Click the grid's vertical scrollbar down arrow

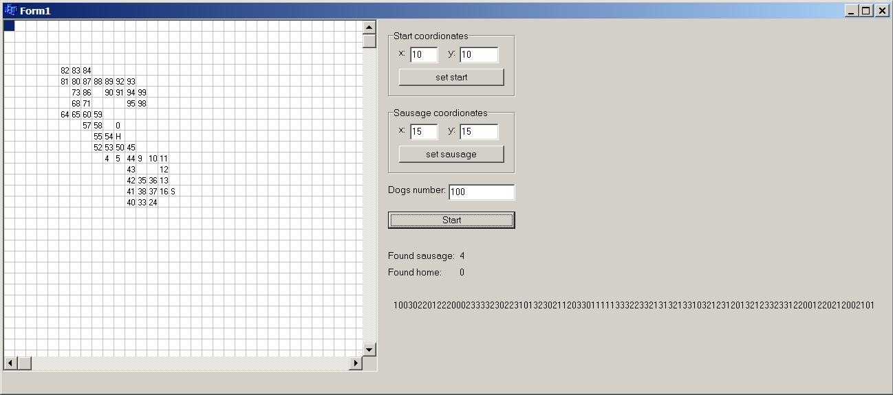tap(369, 350)
